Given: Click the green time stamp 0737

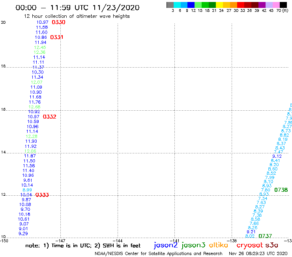Looking at the screenshot, I should pos(266,236).
